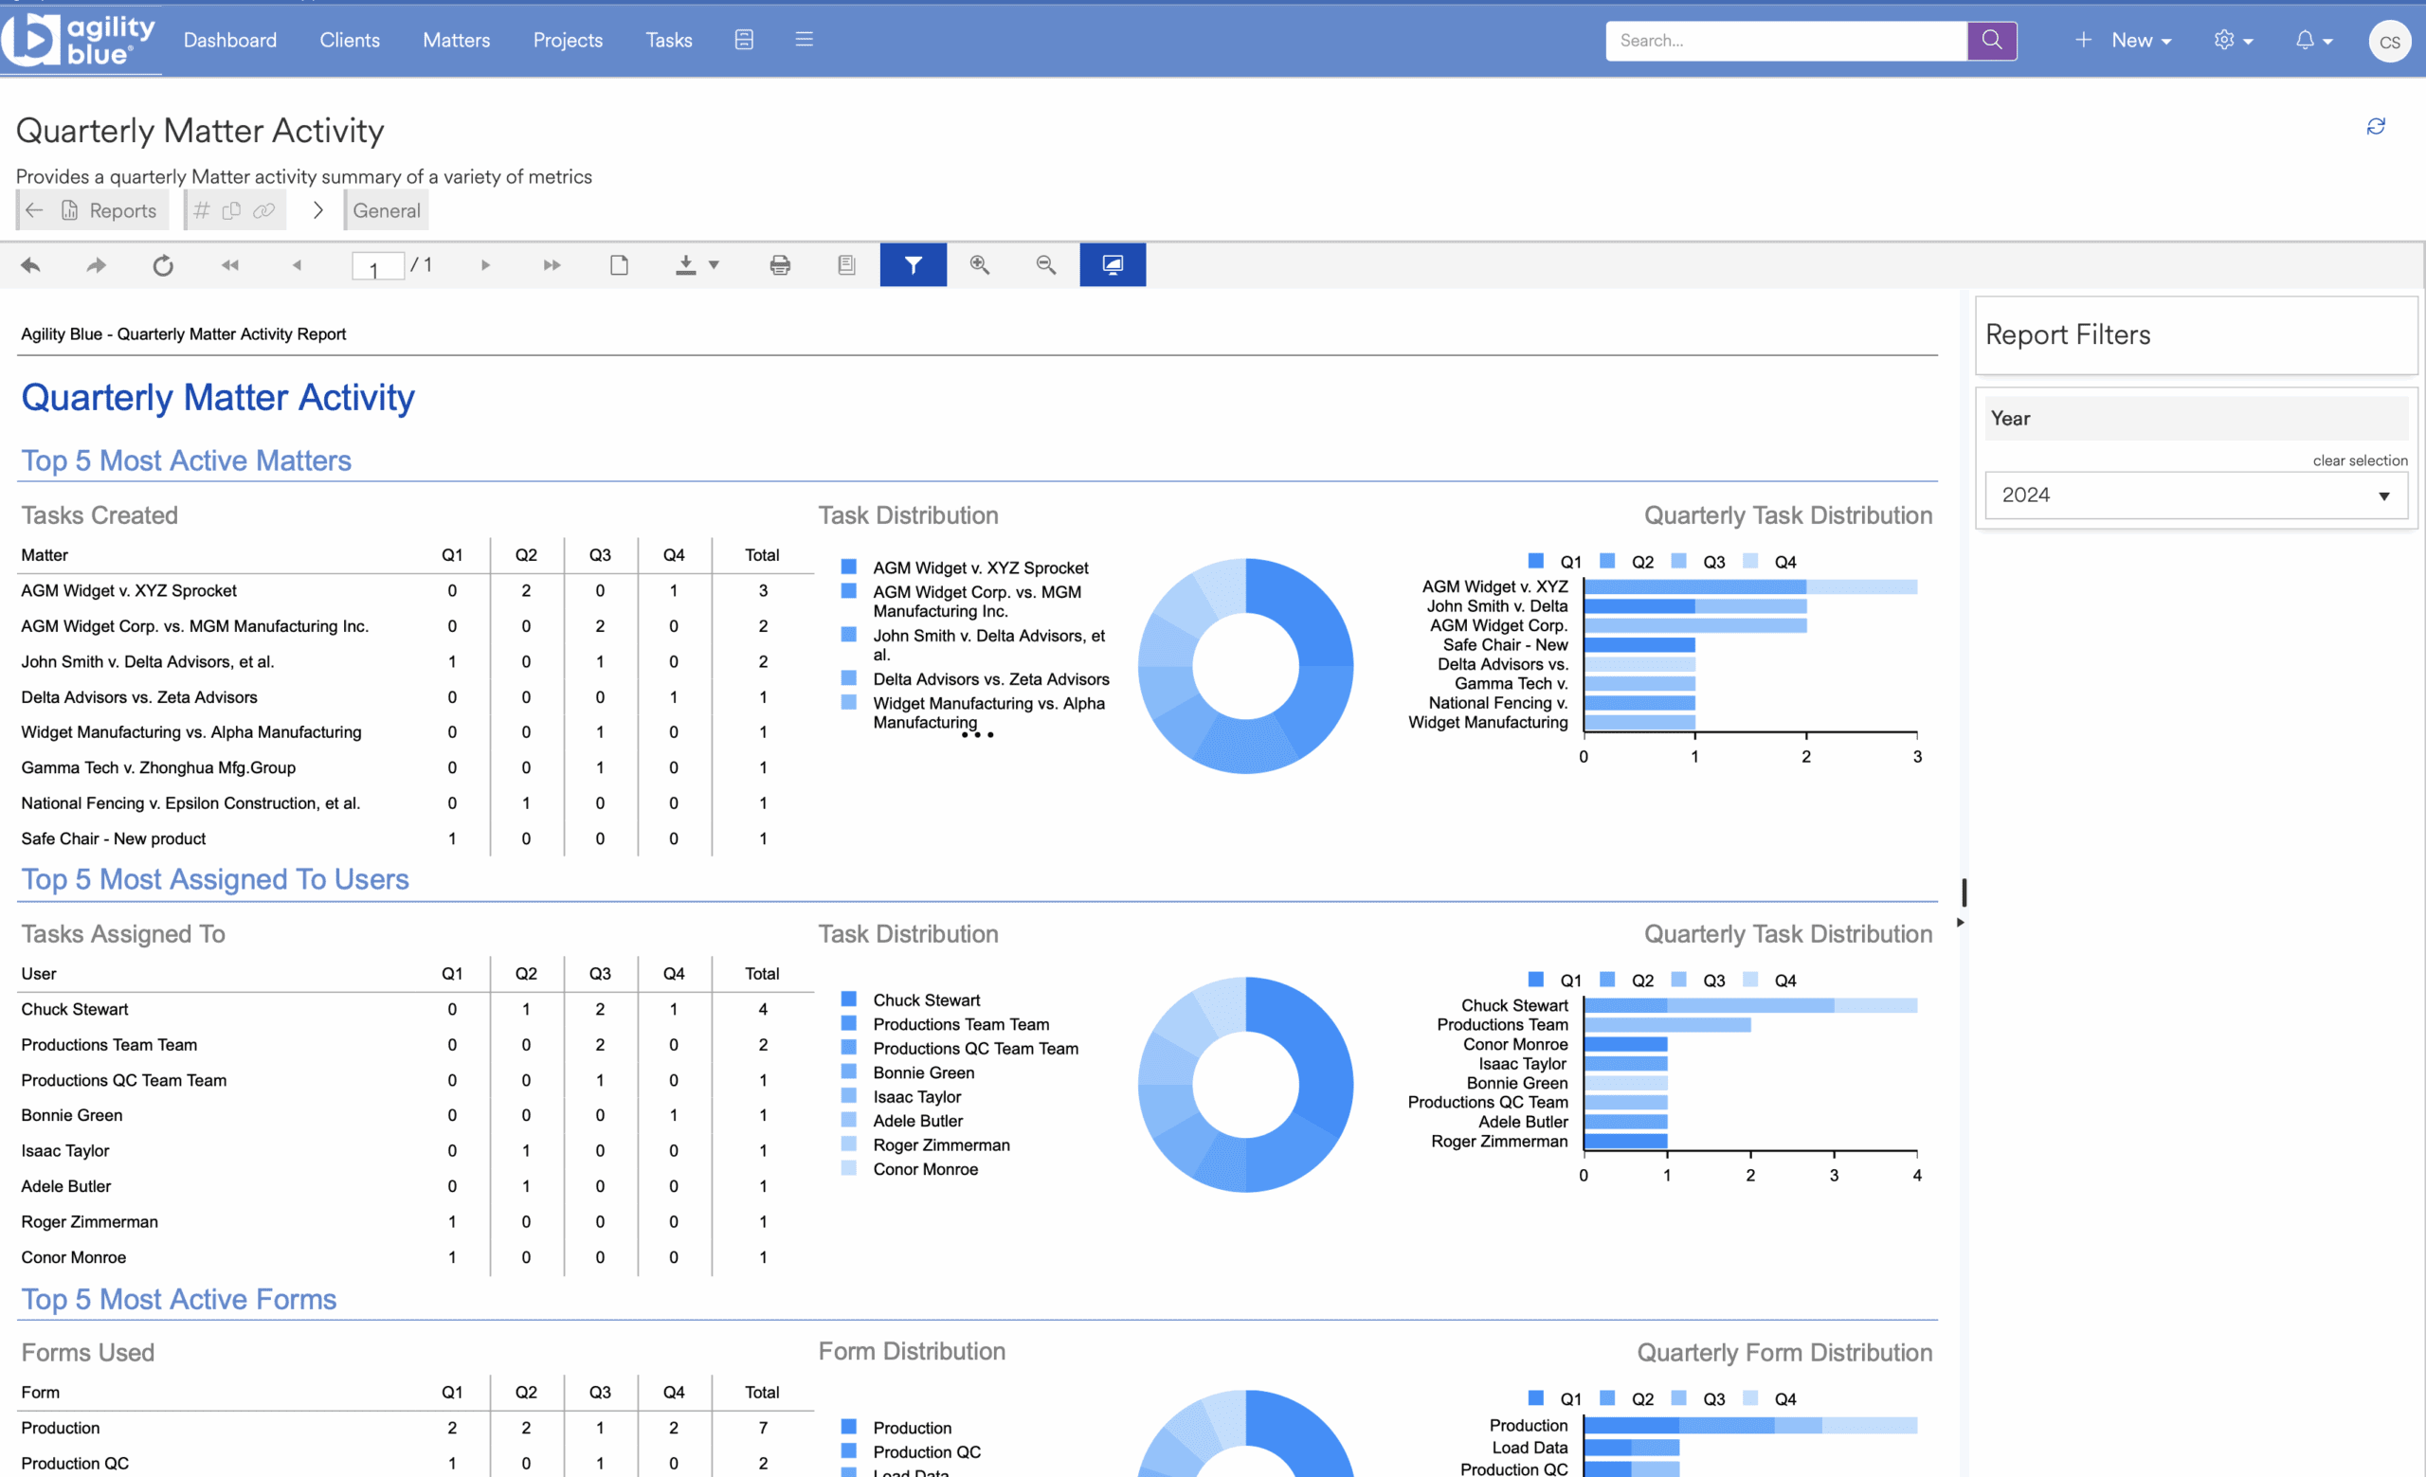Image resolution: width=2426 pixels, height=1477 pixels.
Task: Expand the export download dropdown arrow
Action: (x=714, y=264)
